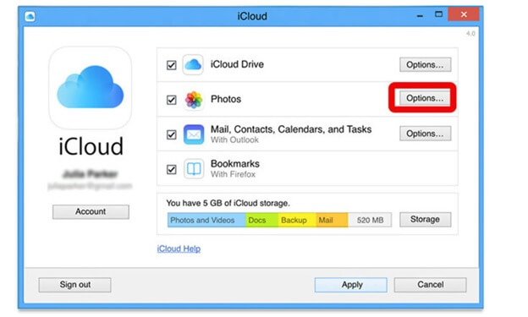Click the Storage button
The width and height of the screenshot is (528, 317).
click(x=425, y=220)
